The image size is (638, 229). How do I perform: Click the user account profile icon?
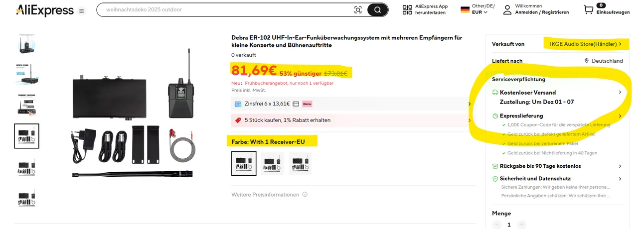point(507,9)
